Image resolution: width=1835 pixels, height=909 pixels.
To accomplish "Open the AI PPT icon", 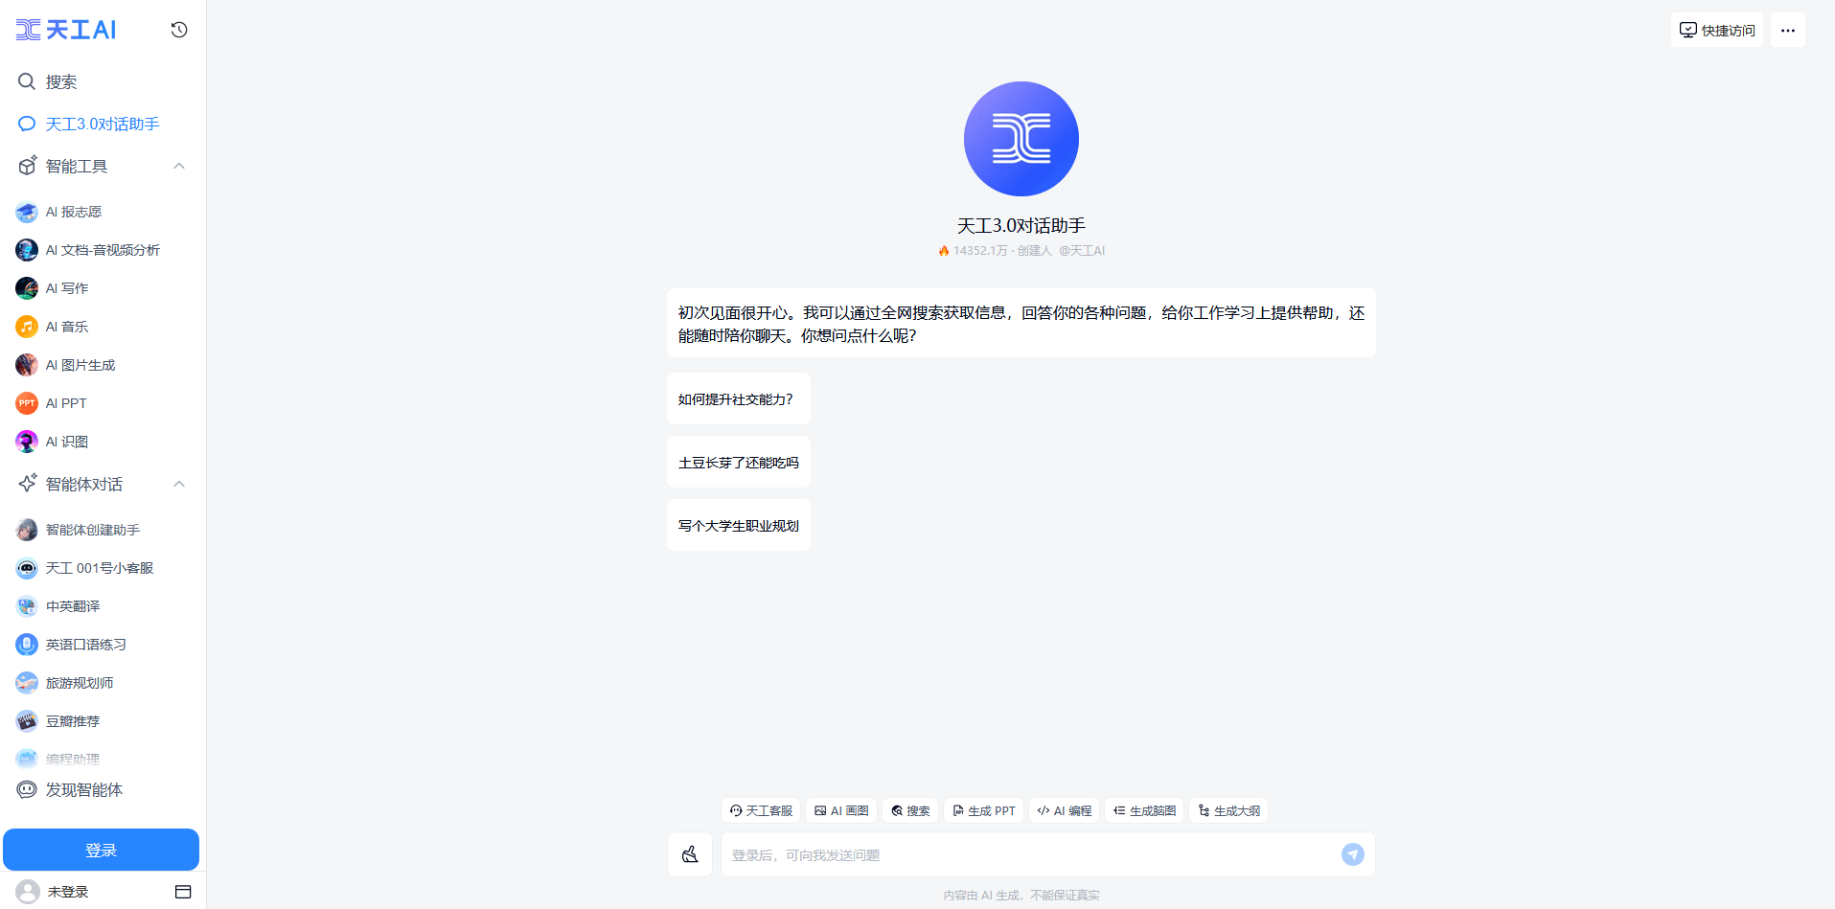I will tap(27, 403).
